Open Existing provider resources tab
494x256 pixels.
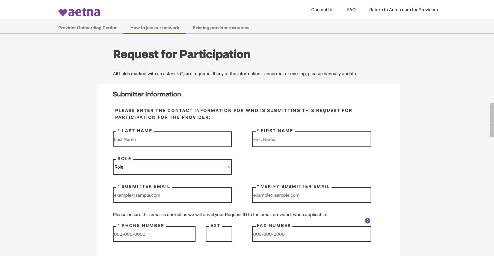click(x=221, y=28)
